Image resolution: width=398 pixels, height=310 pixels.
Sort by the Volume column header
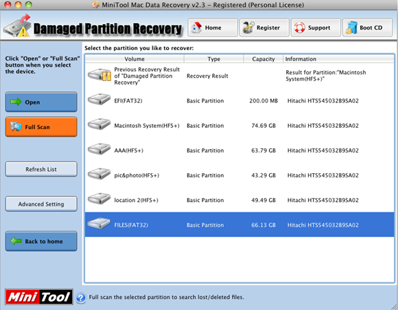tap(134, 59)
